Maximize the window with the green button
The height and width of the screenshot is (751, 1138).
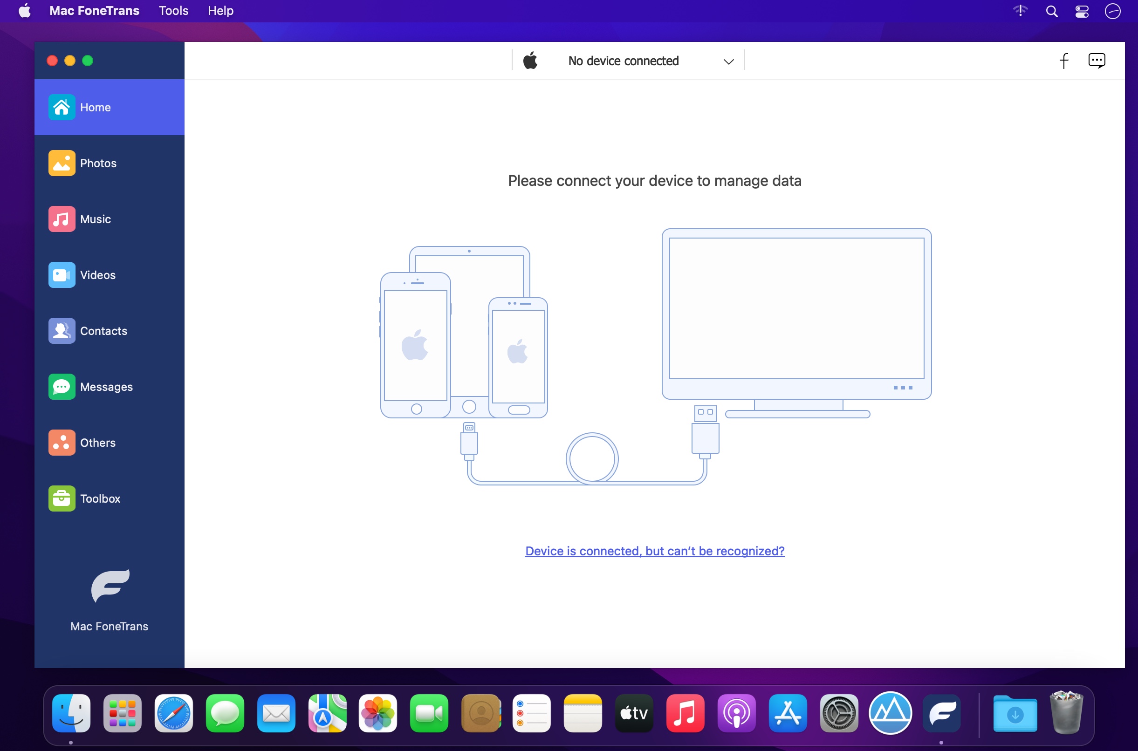[88, 61]
